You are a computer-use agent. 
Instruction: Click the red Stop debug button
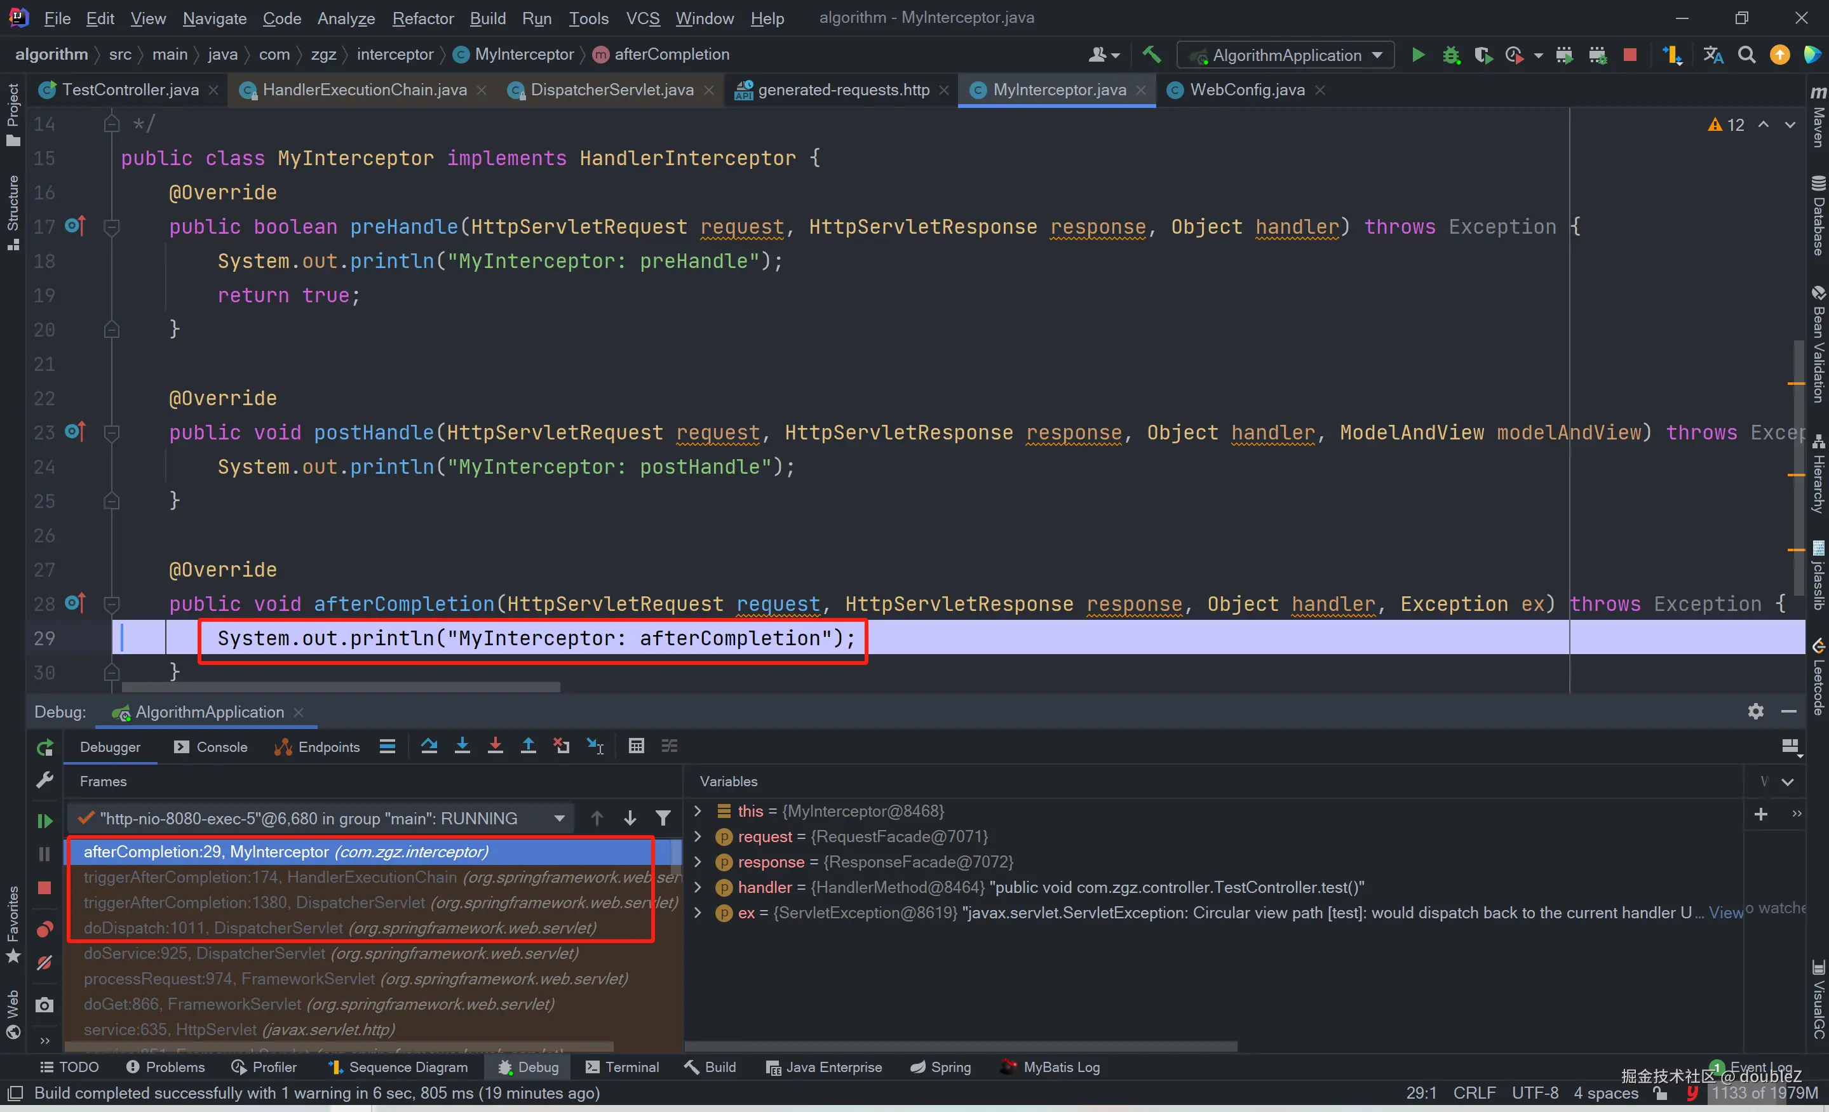point(44,888)
